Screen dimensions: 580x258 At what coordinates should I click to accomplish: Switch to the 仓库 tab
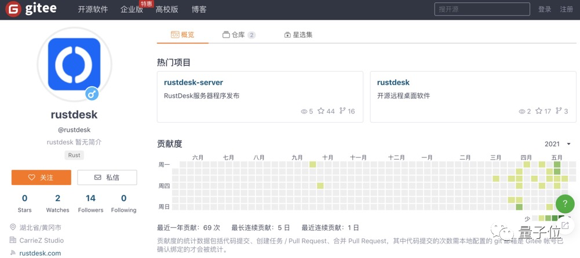(239, 35)
